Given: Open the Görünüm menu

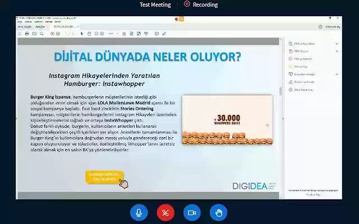Looking at the screenshot, I should (38, 22).
